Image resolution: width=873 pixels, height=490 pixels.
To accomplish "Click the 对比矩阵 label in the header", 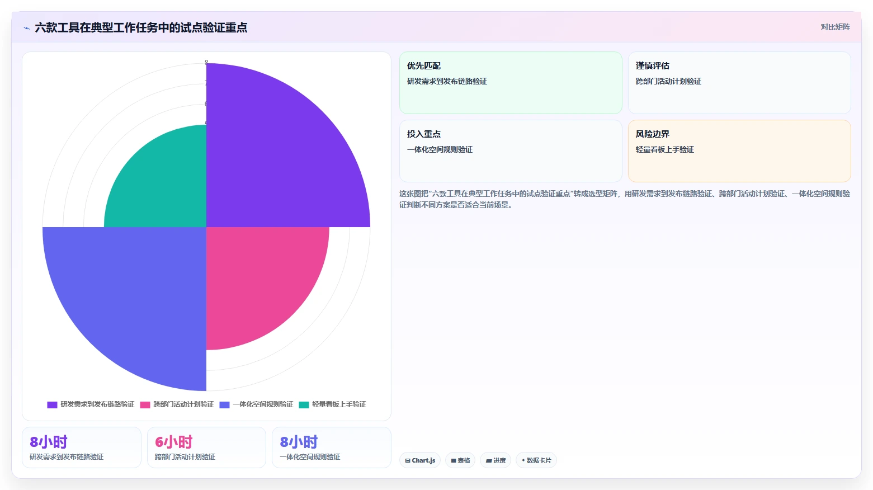I will pyautogui.click(x=835, y=27).
